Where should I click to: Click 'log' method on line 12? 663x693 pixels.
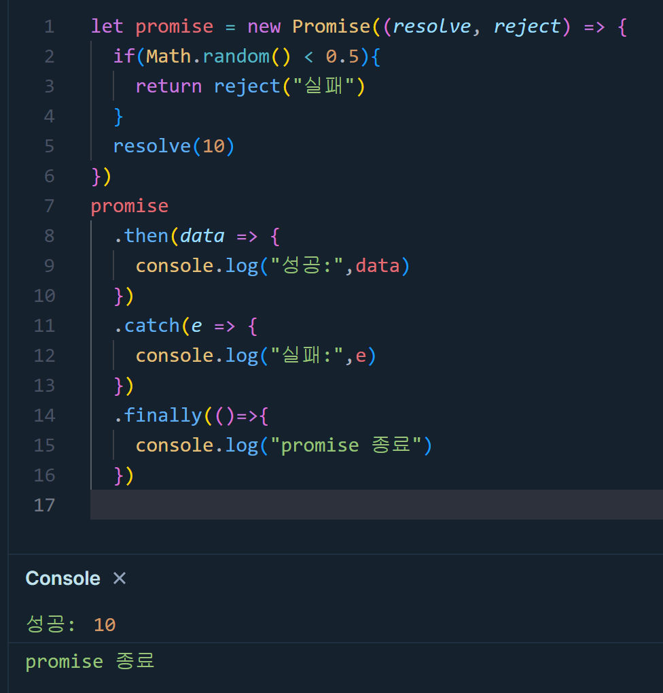pos(241,356)
